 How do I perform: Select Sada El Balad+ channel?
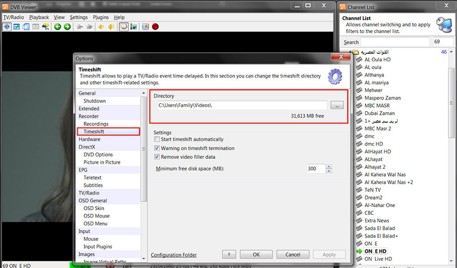381,236
